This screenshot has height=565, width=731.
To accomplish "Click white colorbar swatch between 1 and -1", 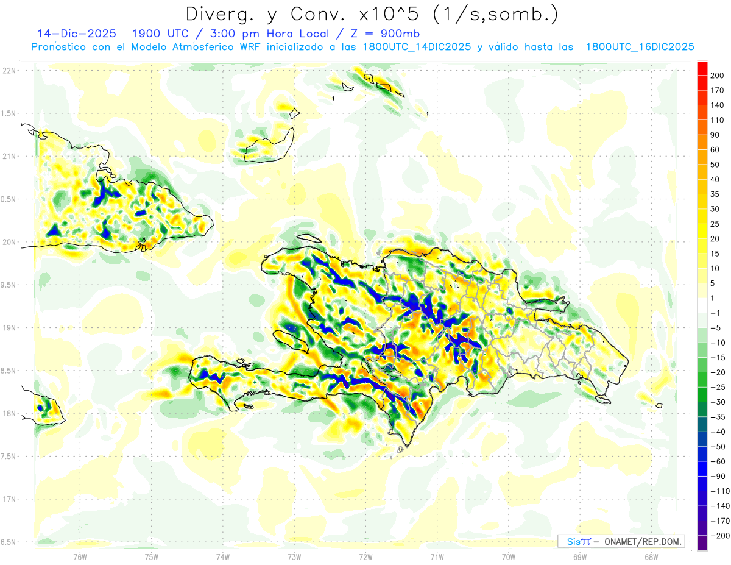I will (702, 305).
